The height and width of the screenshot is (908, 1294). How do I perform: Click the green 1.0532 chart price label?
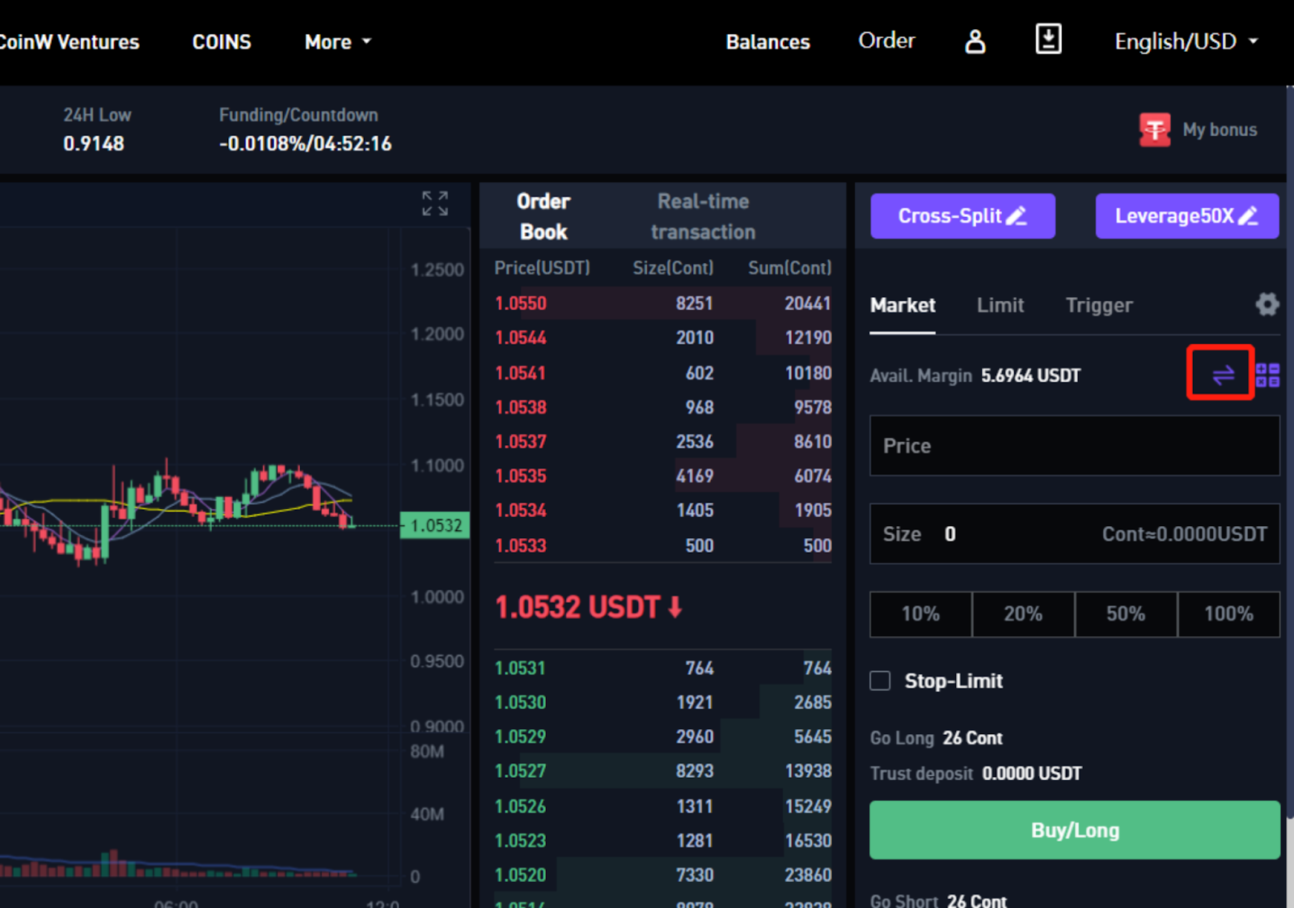[x=435, y=526]
